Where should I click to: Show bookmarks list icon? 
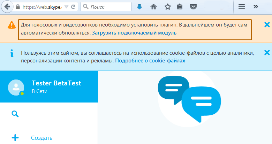180,7
